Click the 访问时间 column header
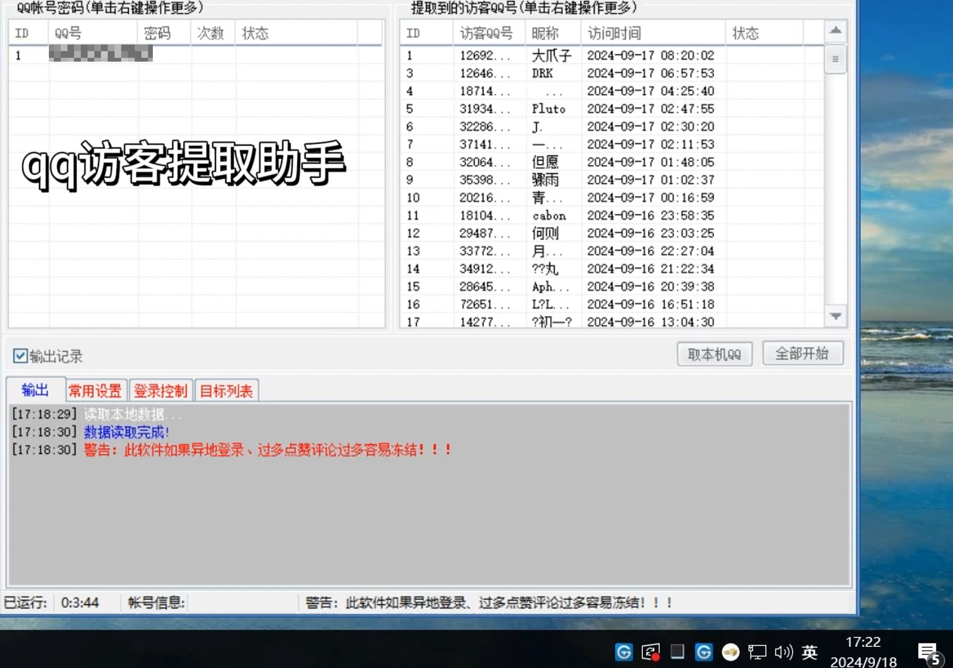 coord(653,33)
